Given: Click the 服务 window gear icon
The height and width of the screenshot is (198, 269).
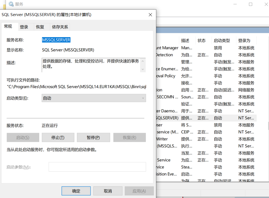Looking at the screenshot, I should [x=11, y=4].
